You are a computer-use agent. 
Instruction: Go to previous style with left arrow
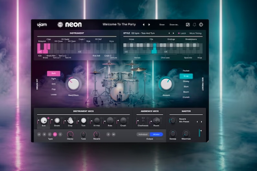[x=169, y=33]
